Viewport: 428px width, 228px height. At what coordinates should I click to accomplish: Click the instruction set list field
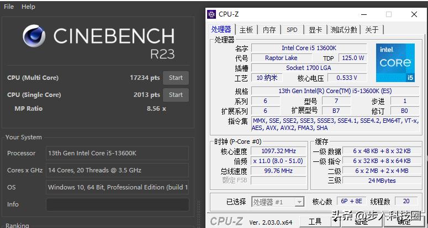point(335,124)
